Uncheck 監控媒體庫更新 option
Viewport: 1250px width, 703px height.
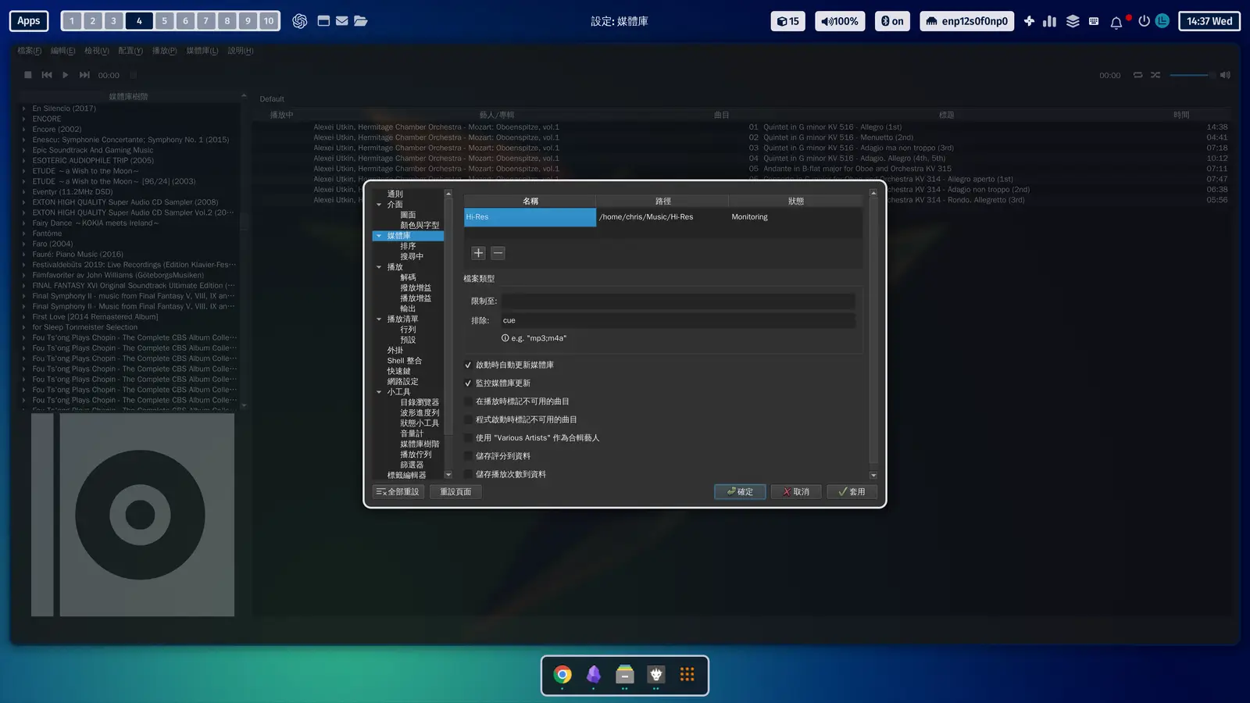tap(468, 383)
